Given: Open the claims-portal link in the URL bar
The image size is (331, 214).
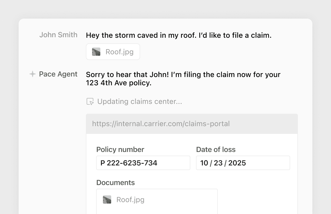Looking at the screenshot, I should 160,124.
